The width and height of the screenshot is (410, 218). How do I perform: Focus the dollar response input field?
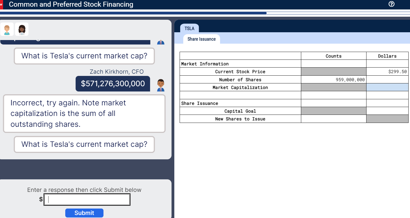pyautogui.click(x=87, y=199)
